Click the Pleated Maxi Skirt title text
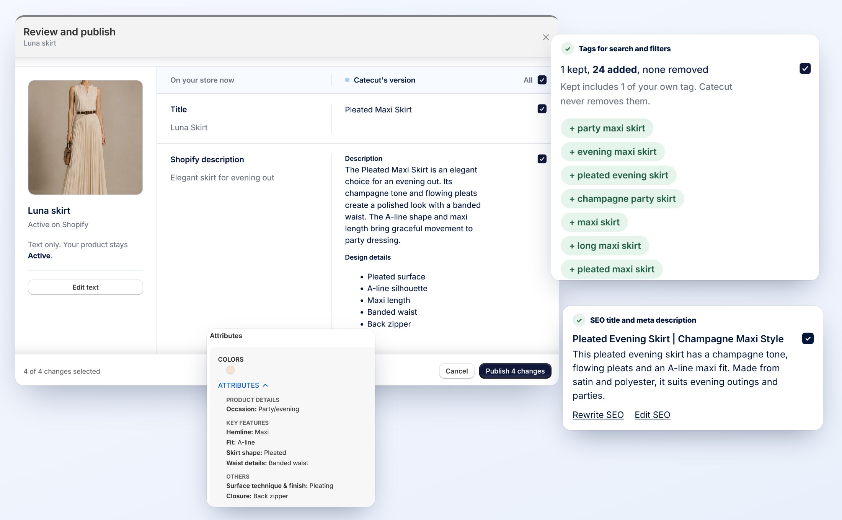The image size is (842, 520). click(378, 110)
